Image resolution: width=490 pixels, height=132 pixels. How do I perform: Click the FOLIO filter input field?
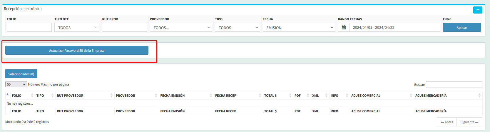[x=29, y=28]
